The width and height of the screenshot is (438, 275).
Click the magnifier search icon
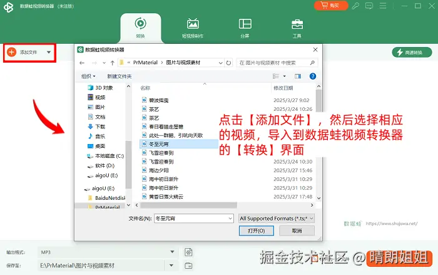pos(312,63)
